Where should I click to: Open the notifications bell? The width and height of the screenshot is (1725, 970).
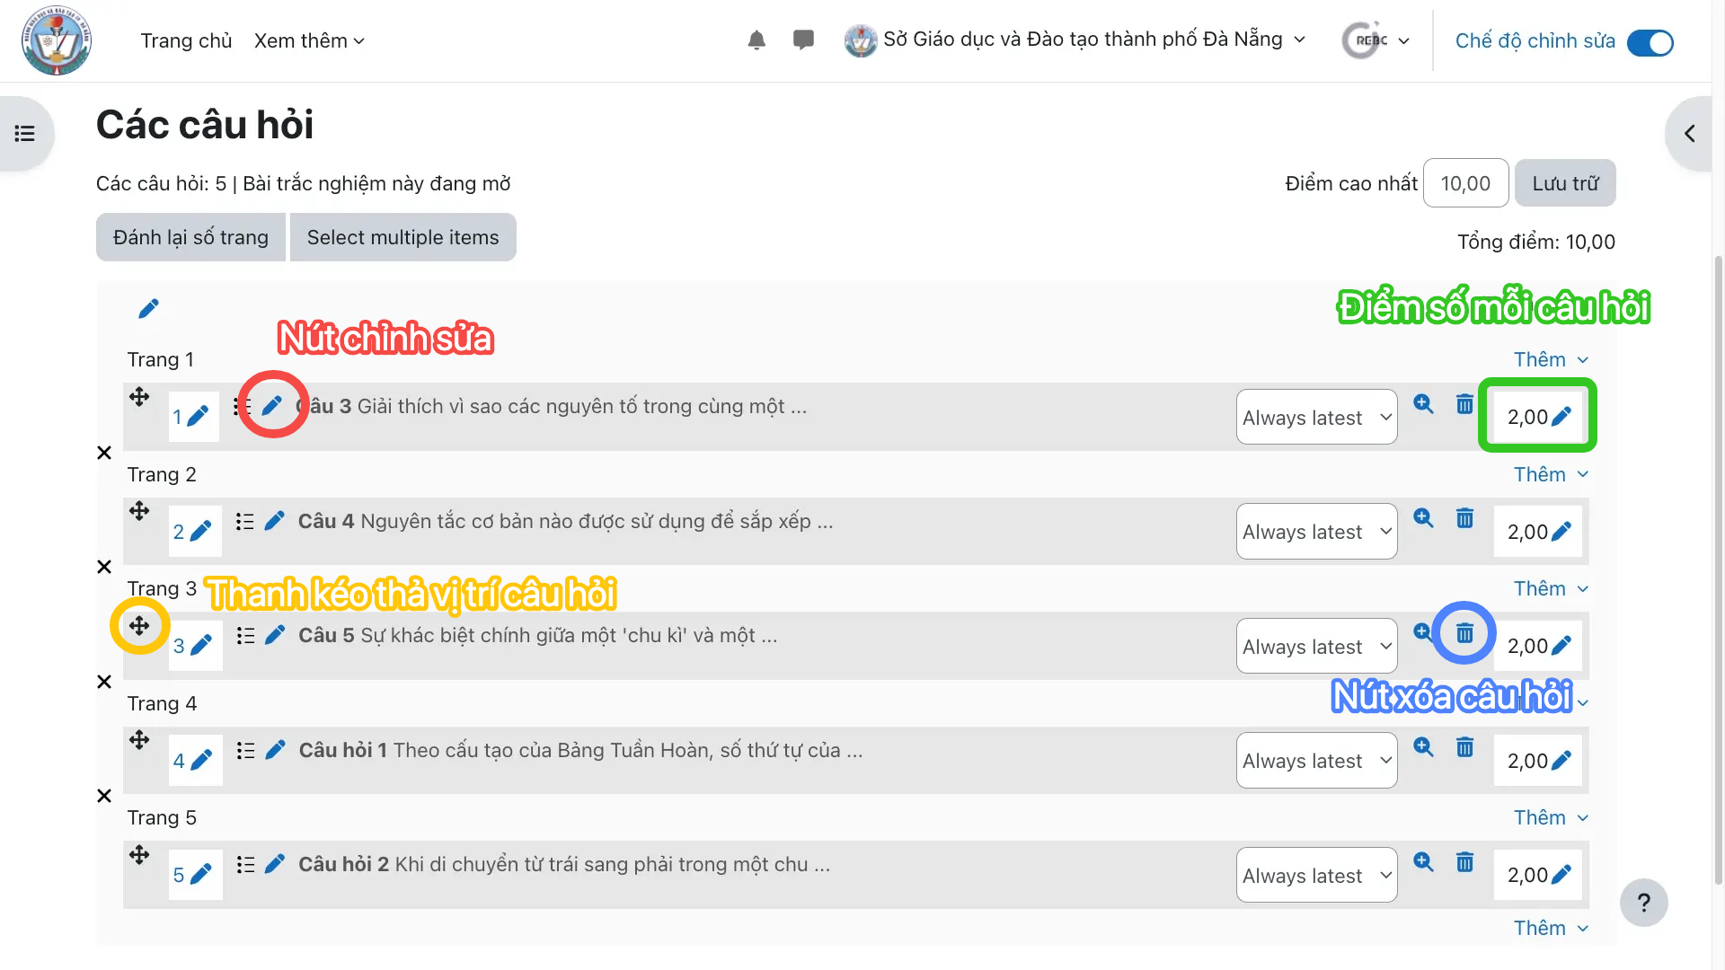756,40
